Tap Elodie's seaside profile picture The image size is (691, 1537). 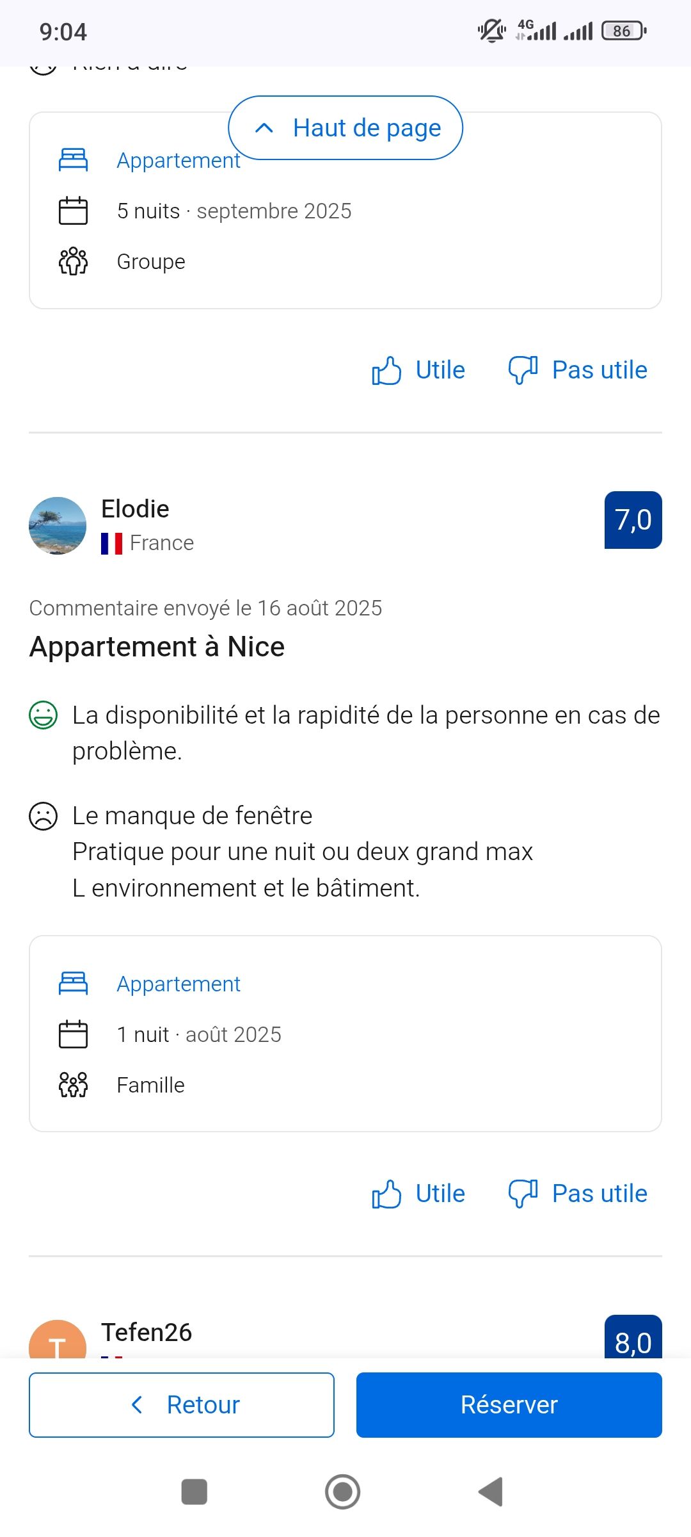tap(58, 526)
